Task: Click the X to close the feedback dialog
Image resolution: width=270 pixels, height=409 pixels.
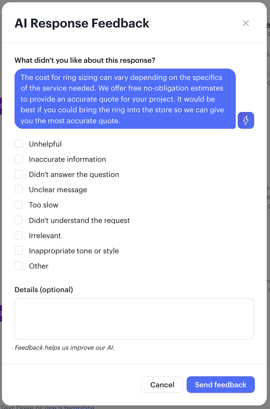Action: [x=246, y=23]
